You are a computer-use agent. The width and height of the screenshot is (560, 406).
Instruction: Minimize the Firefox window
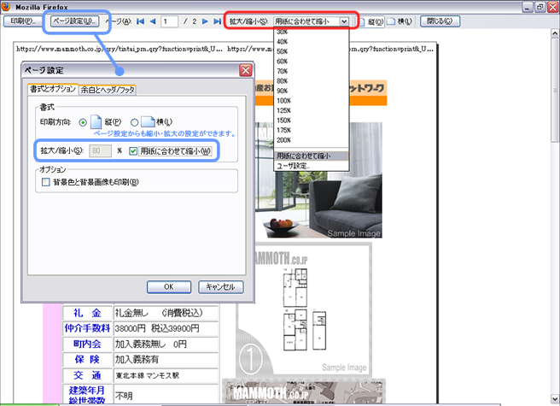528,7
